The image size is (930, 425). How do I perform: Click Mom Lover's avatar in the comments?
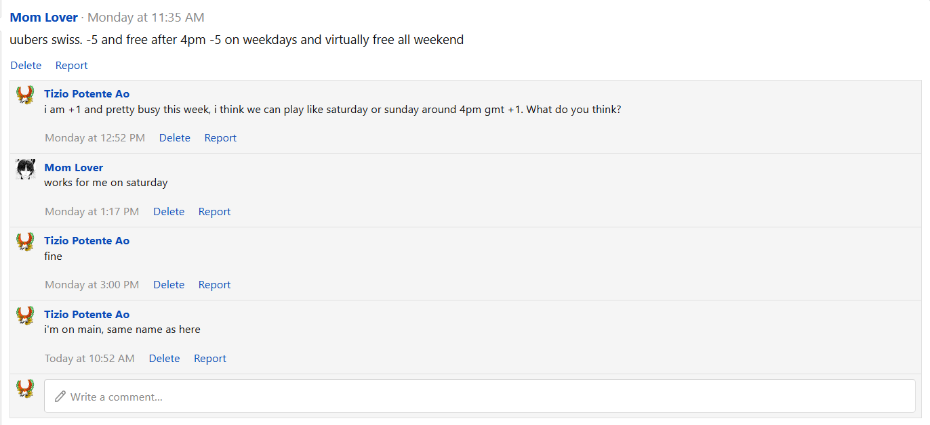pos(25,169)
